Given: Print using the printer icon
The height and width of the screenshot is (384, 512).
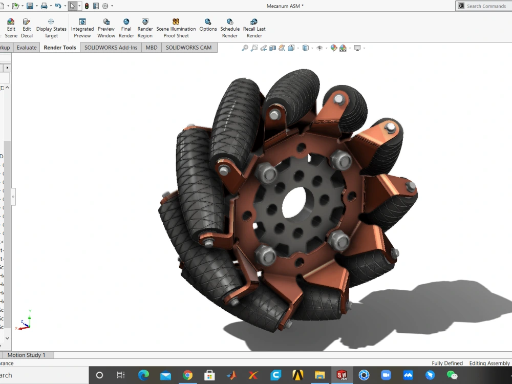Looking at the screenshot, I should (x=44, y=6).
